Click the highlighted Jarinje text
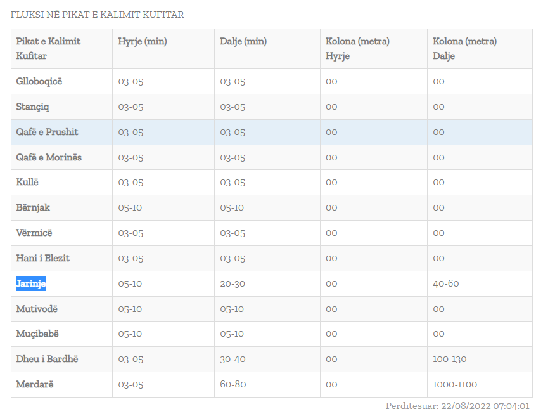The image size is (536, 416). click(31, 283)
